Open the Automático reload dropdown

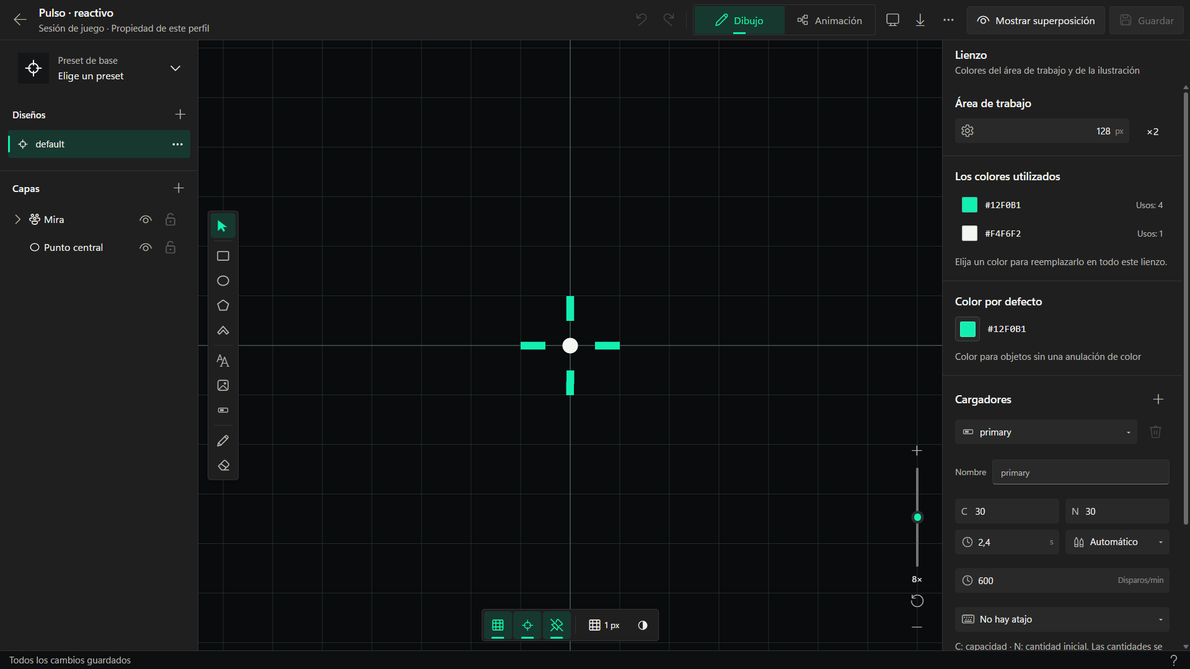tap(1117, 542)
